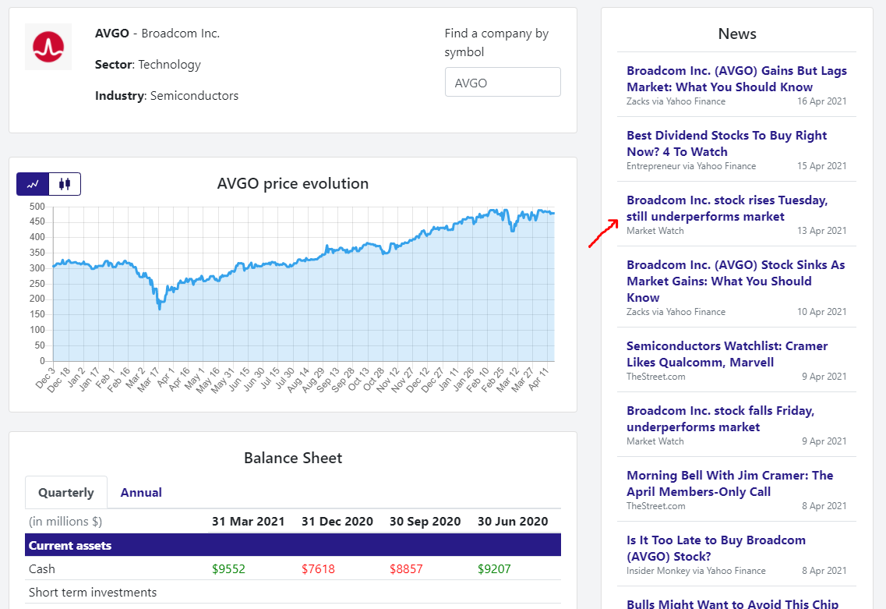Open 'Broadcom Inc. stock falls Friday' article
Viewport: 886px width, 609px height.
pos(721,419)
